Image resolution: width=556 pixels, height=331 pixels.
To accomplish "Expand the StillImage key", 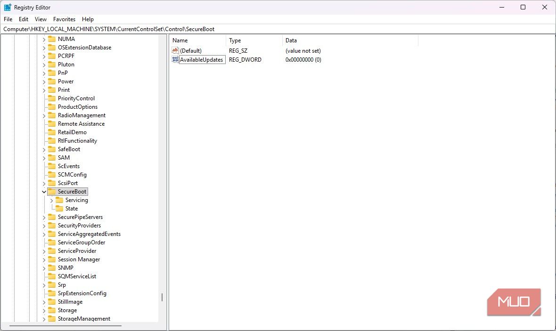I will [44, 302].
